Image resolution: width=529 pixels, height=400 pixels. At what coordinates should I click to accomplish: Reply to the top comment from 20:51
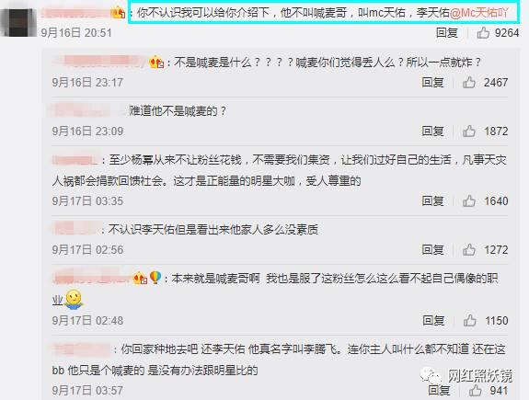pos(447,33)
